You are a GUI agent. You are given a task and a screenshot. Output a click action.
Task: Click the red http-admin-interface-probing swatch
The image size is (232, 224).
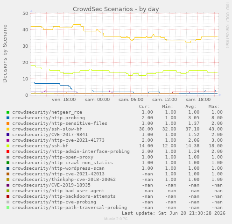click(x=8, y=152)
